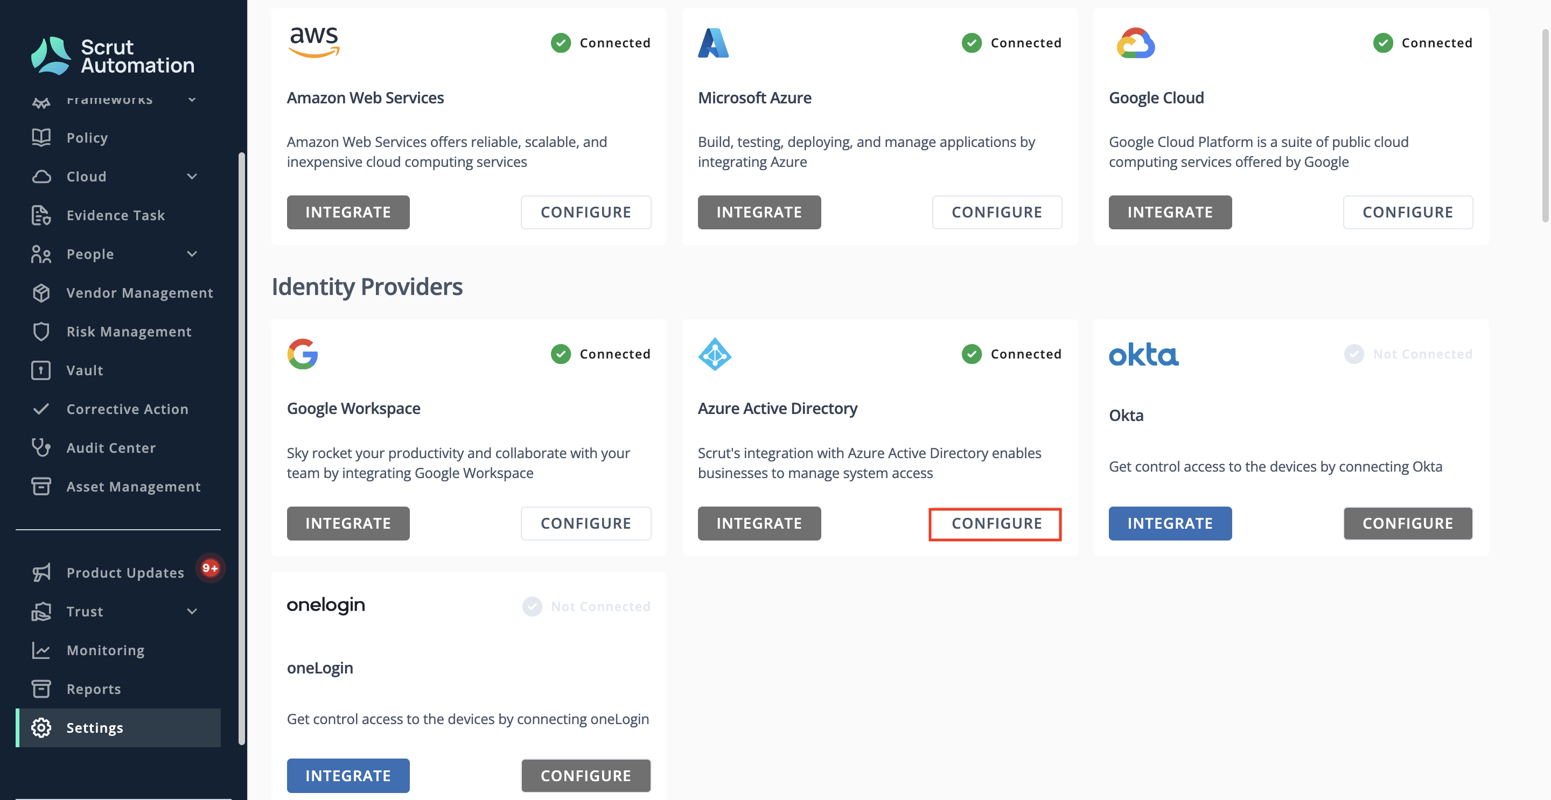Click the People icon in sidebar

pos(41,254)
